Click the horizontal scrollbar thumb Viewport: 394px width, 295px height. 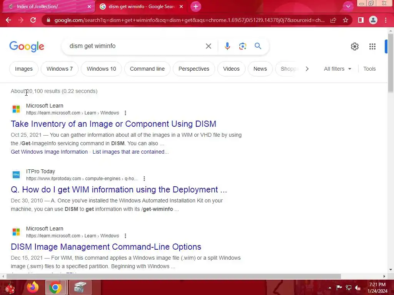(x=174, y=276)
